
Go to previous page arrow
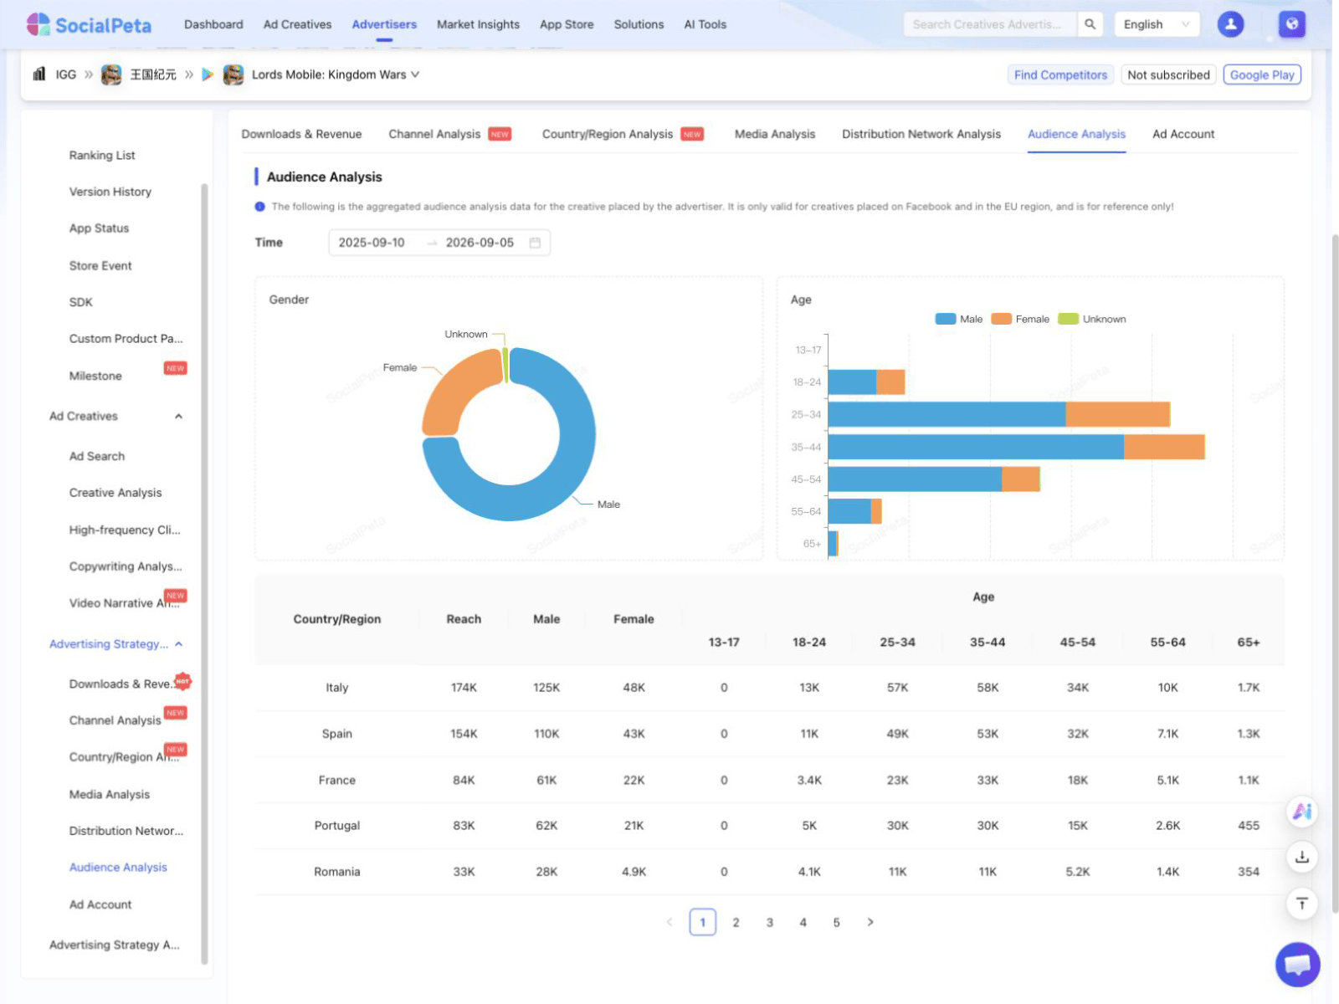point(669,922)
